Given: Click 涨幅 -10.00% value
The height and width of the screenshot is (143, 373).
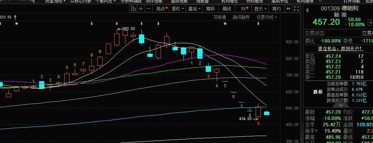Looking at the screenshot, I should (332, 118).
